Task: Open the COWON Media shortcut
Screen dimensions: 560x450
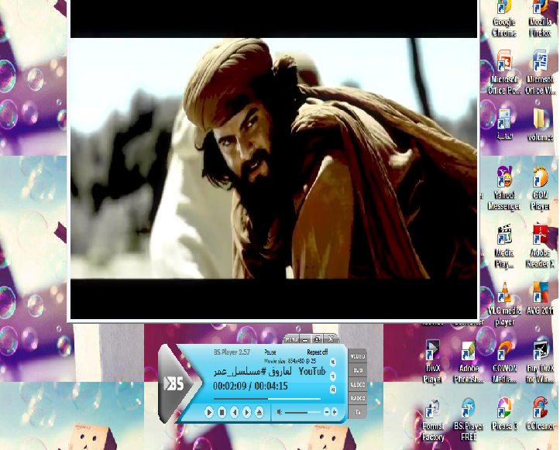Action: point(504,362)
